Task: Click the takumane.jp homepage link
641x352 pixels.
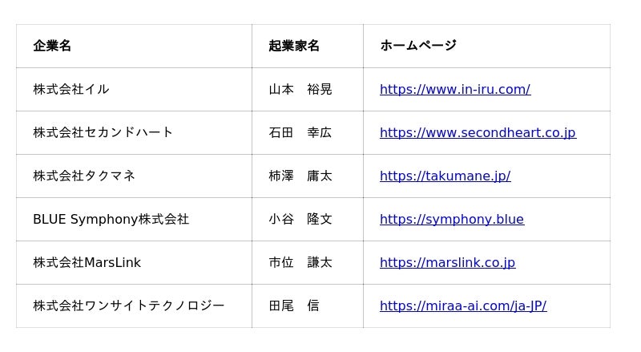Action: pos(445,176)
